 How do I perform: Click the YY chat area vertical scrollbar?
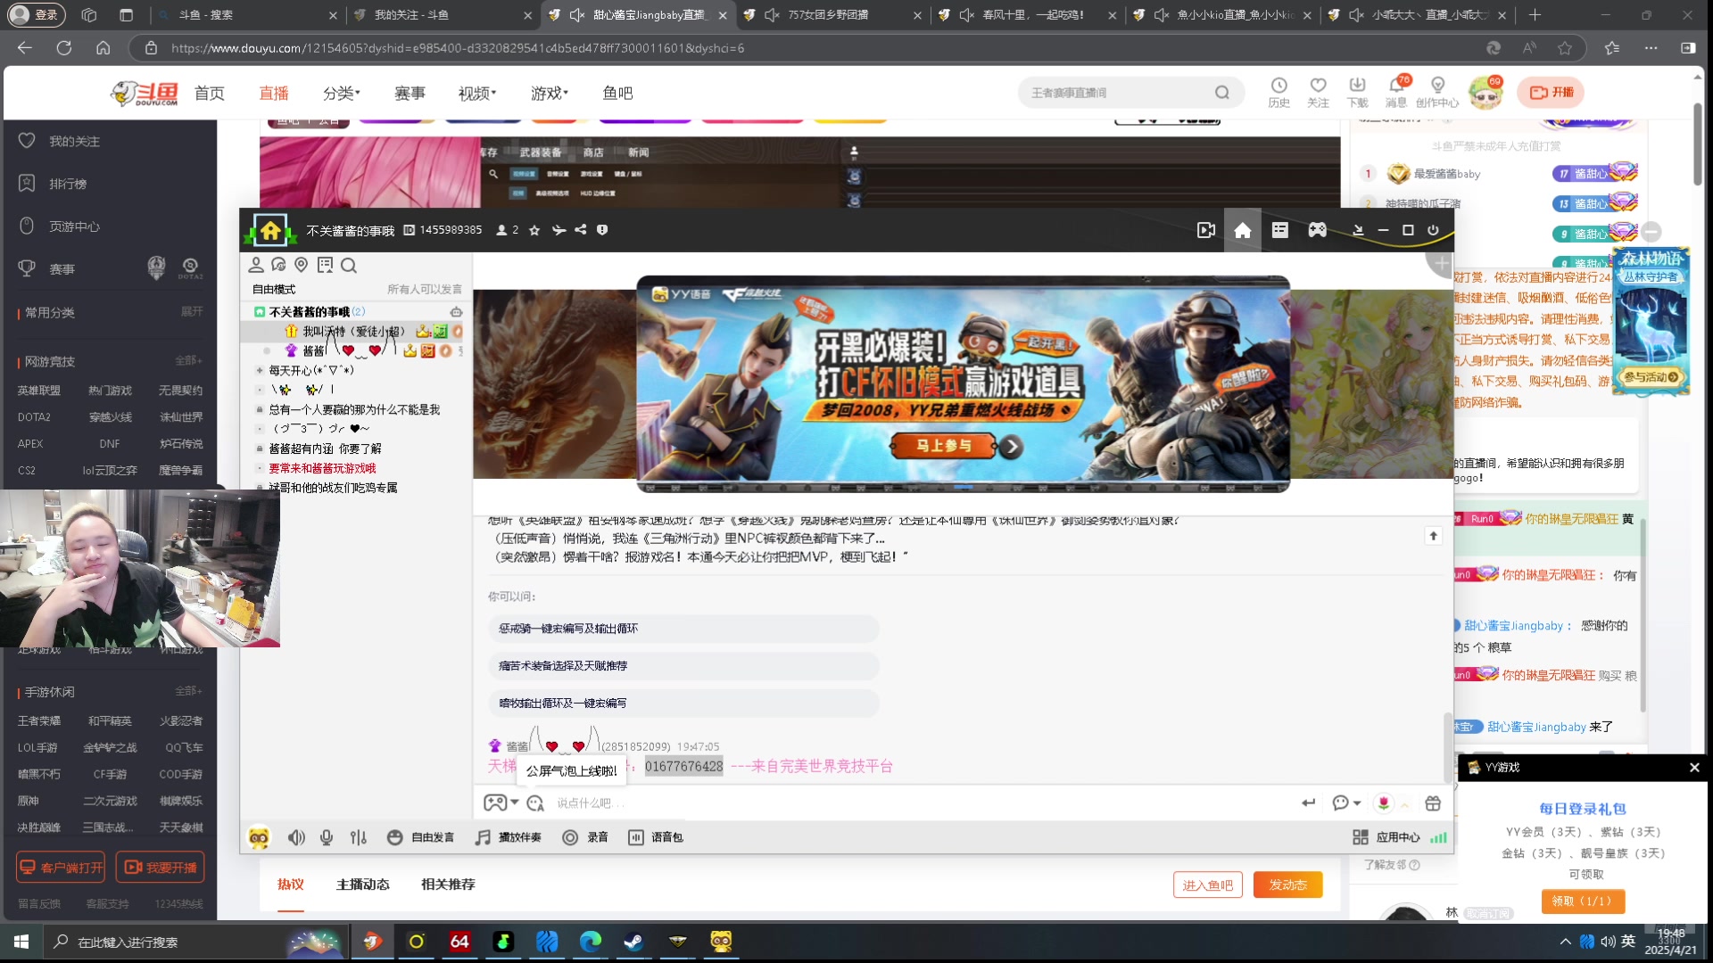click(1447, 747)
